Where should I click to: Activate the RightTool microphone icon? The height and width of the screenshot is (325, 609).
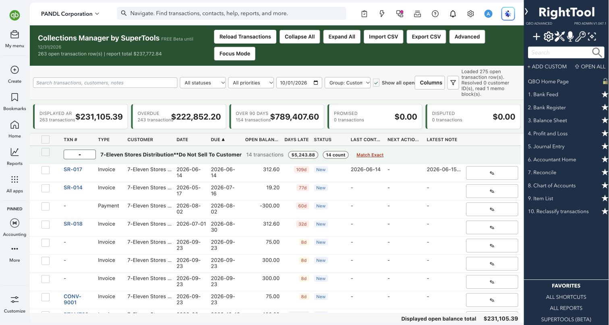570,37
